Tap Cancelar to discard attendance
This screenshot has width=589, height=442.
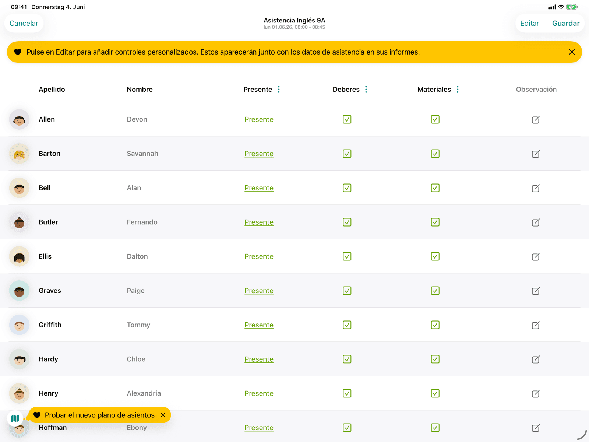(x=24, y=23)
